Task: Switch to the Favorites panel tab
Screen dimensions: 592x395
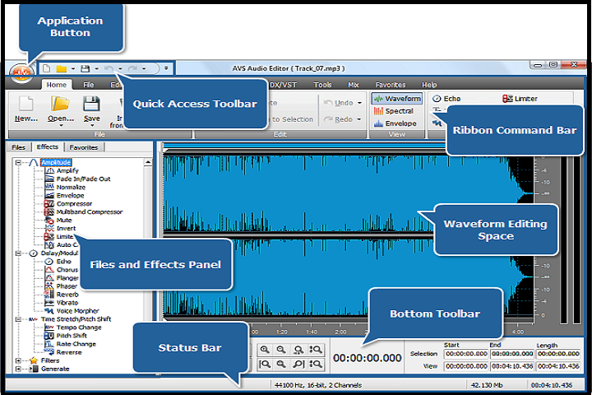Action: [x=83, y=147]
